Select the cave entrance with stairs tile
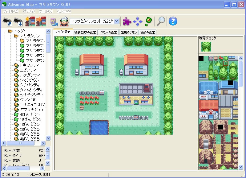Screen dimensions: 246x178 click(206, 142)
